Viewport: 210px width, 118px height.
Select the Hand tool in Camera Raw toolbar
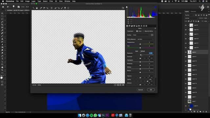(x=37, y=8)
